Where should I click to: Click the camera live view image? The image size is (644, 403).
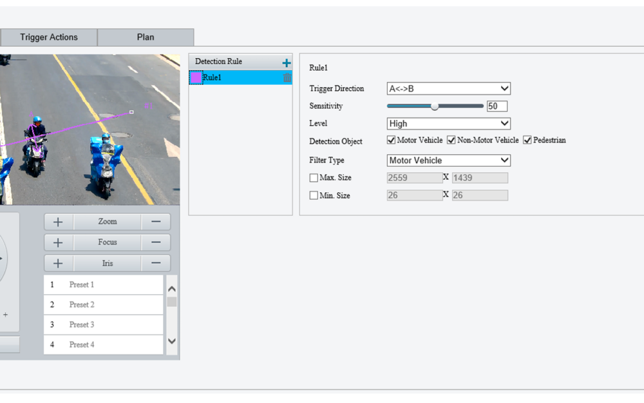pos(90,130)
